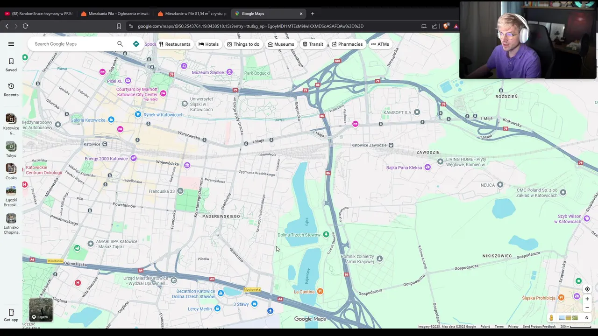Click the Privacy footer link
Screen dimensions: 598x336
point(513,327)
